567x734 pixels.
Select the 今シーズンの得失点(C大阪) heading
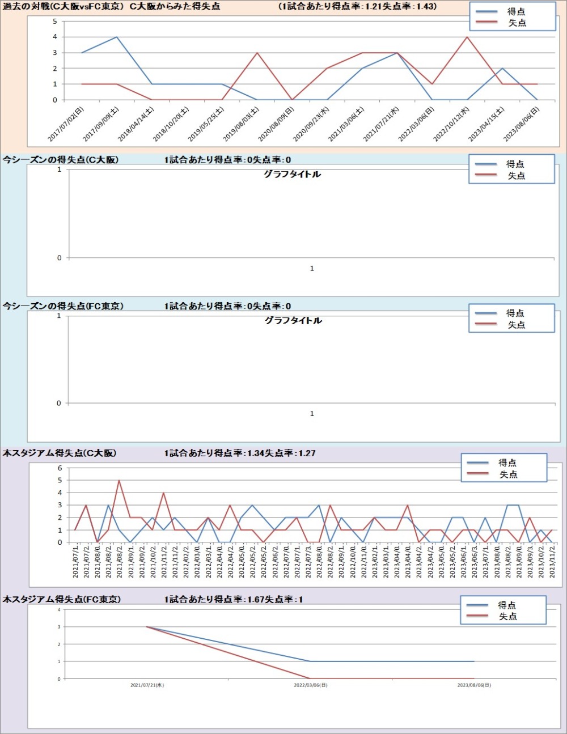tap(61, 160)
